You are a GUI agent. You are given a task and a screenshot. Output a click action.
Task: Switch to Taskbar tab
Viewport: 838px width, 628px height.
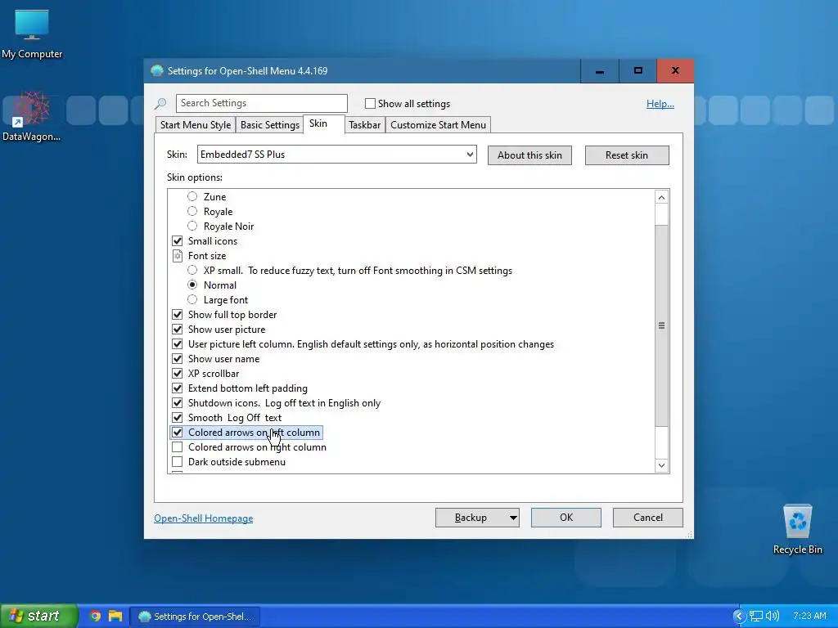364,125
